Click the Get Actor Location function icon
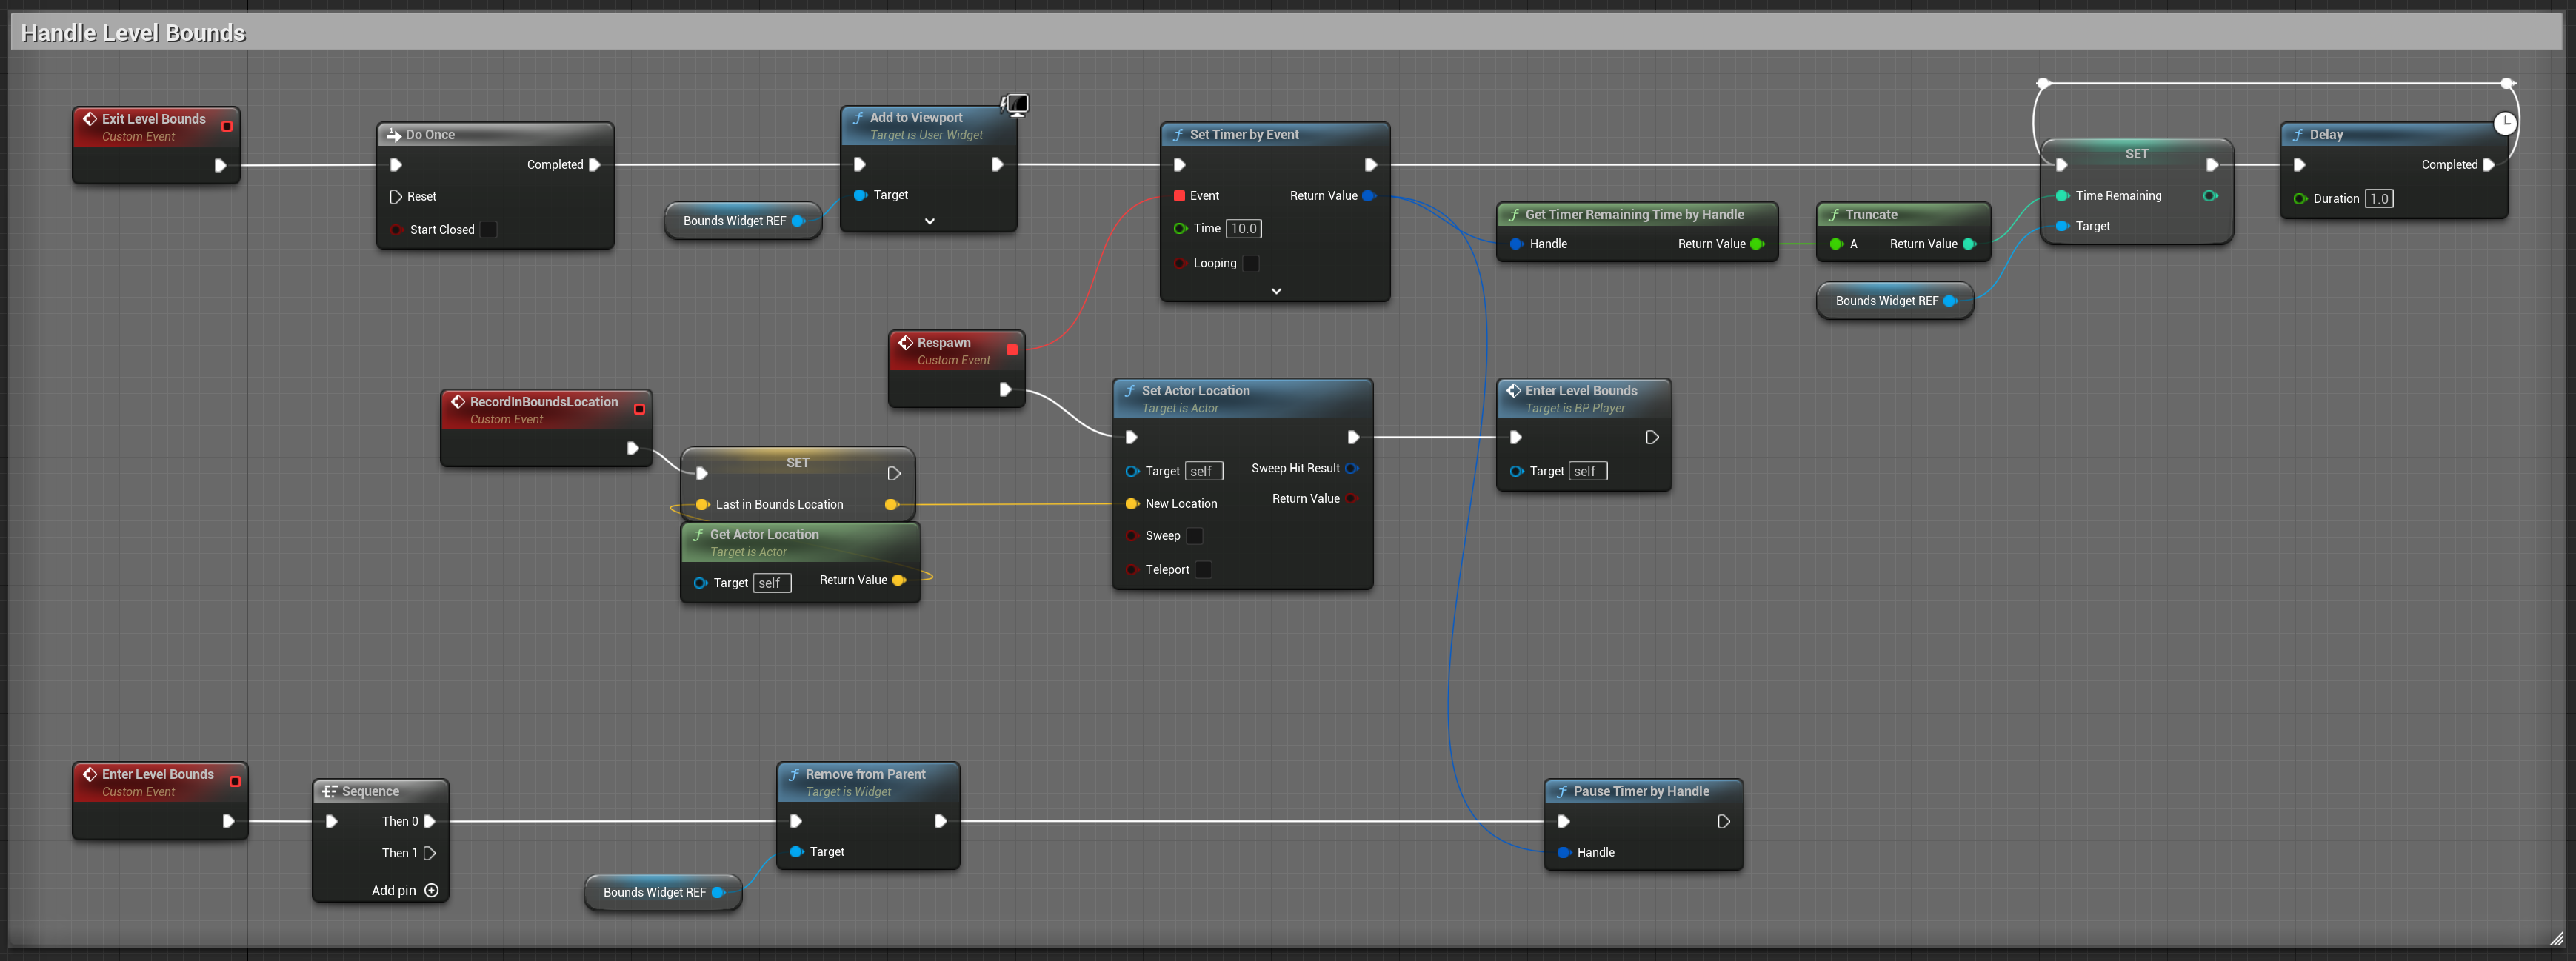Viewport: 2576px width, 961px height. 698,535
